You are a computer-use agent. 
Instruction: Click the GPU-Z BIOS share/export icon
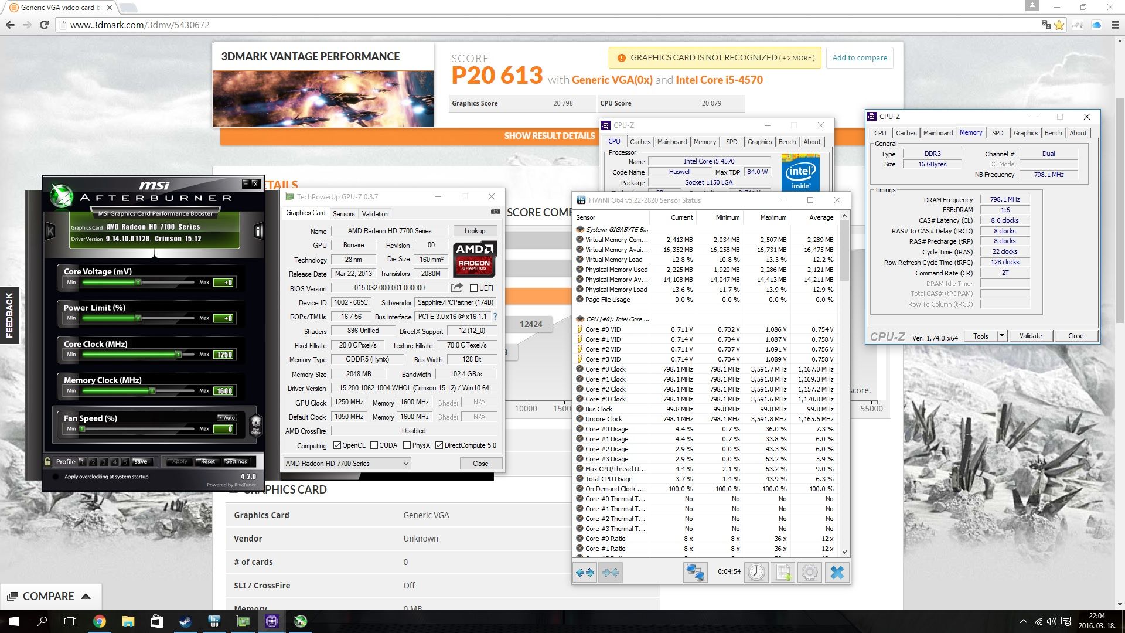456,288
